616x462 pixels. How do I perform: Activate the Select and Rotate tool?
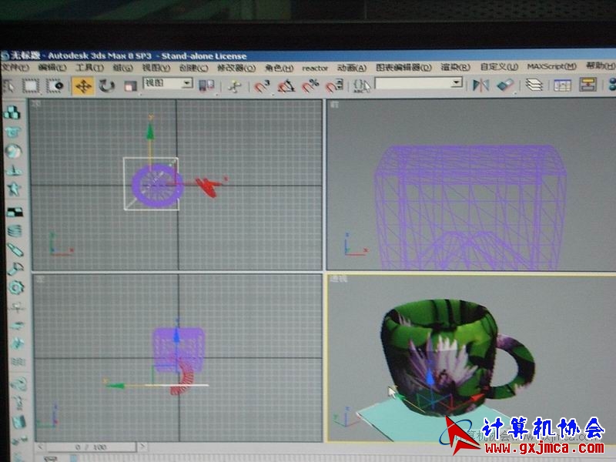click(x=106, y=85)
